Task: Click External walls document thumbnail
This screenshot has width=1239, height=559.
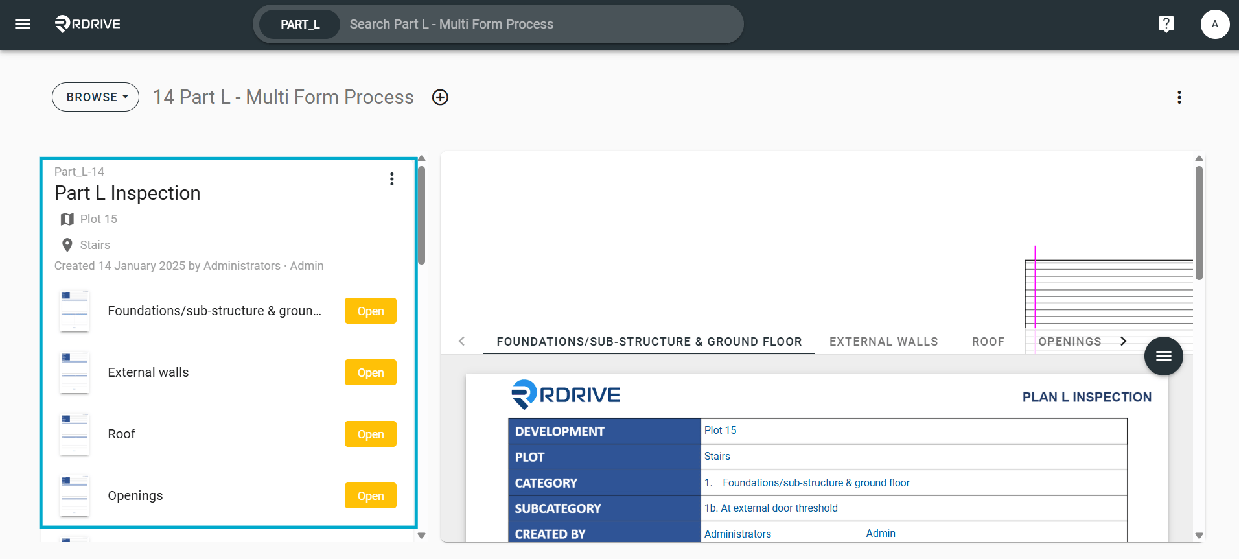Action: click(75, 373)
